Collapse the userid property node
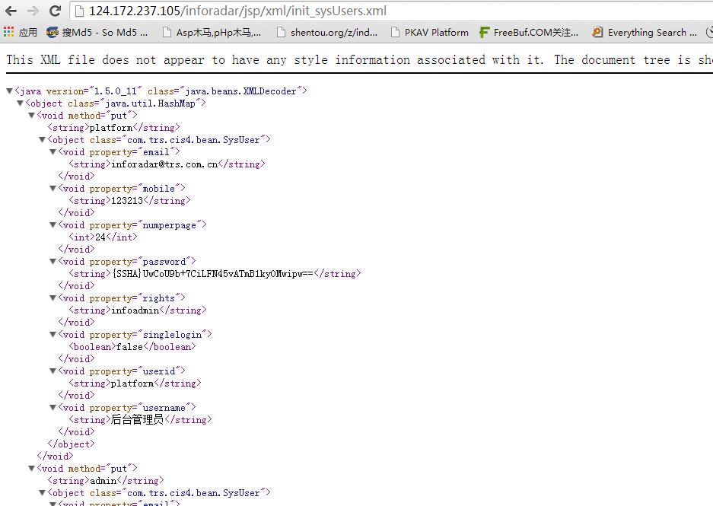The width and height of the screenshot is (713, 506). coord(53,371)
